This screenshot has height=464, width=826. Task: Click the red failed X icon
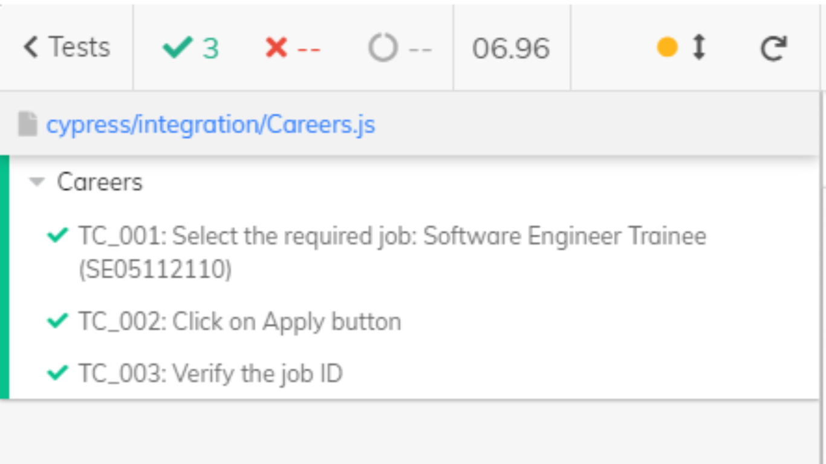276,47
